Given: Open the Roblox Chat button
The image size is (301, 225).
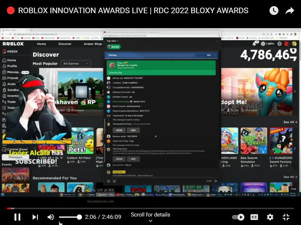Looking at the screenshot, I should point(293,189).
